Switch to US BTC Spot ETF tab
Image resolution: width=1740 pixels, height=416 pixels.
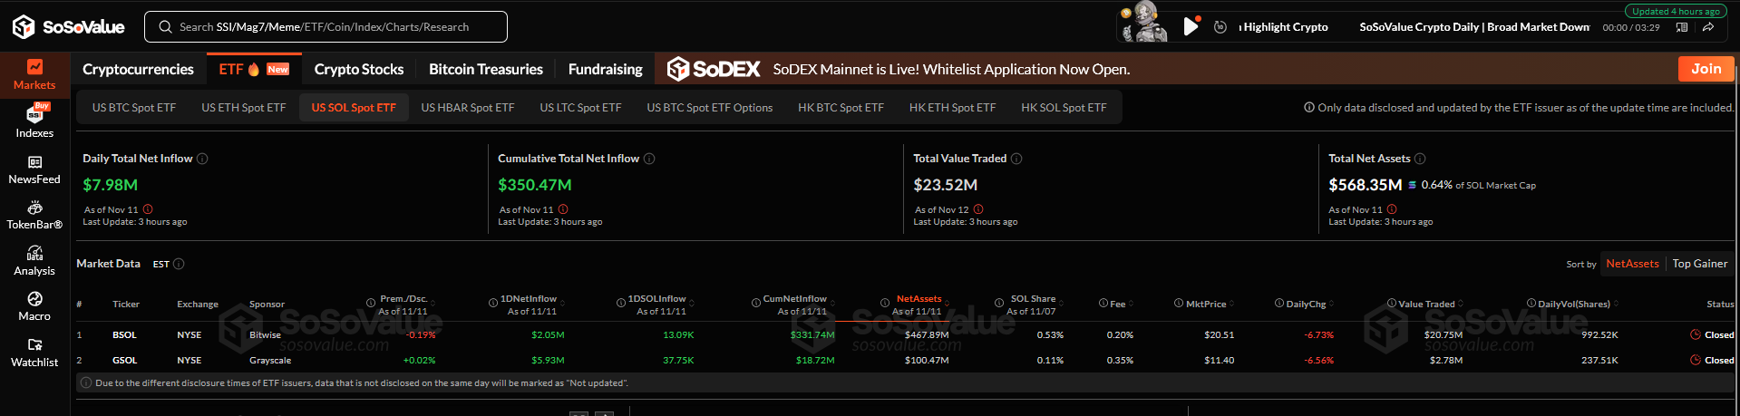(x=134, y=108)
